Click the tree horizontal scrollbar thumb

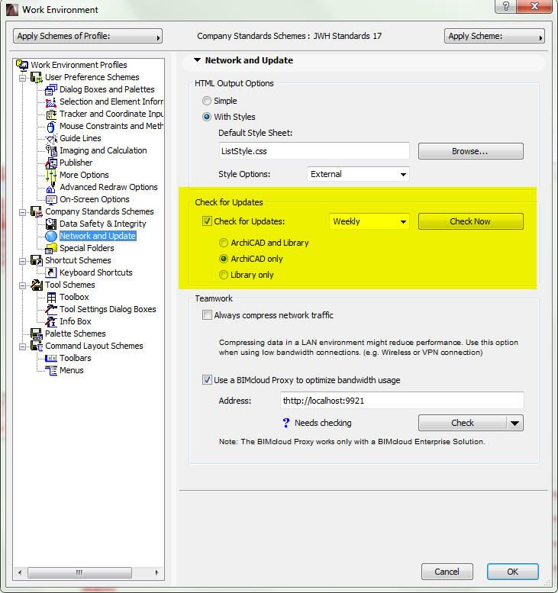[x=79, y=572]
